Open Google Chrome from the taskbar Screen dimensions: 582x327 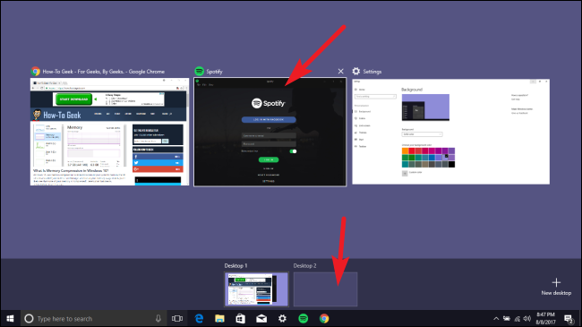pos(324,318)
